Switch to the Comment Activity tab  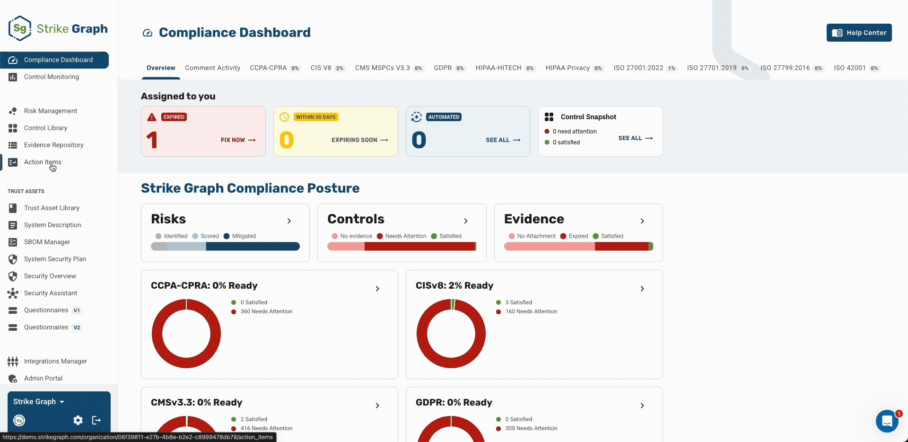coord(212,68)
